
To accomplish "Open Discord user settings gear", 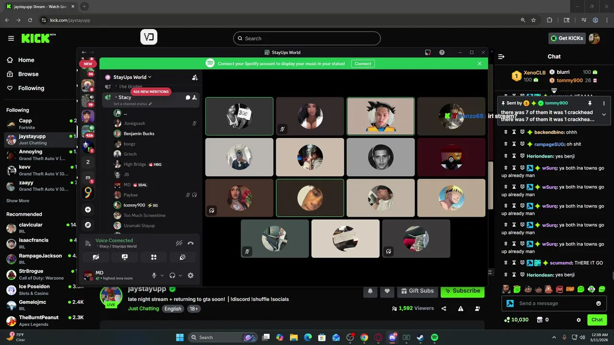I will pyautogui.click(x=190, y=276).
